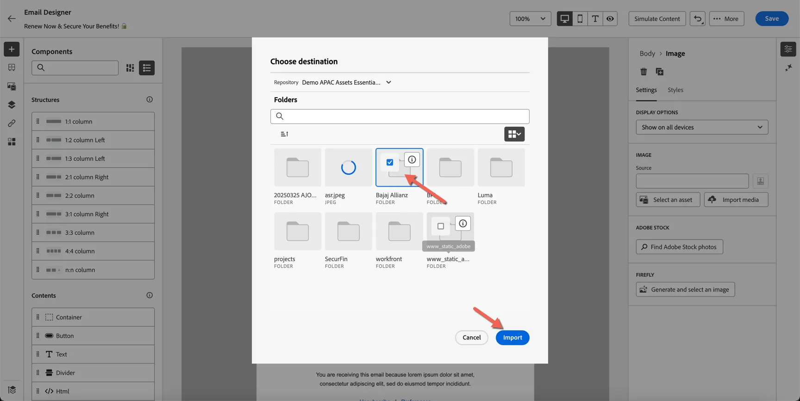Click the image Source input field
The height and width of the screenshot is (401, 800).
(692, 181)
